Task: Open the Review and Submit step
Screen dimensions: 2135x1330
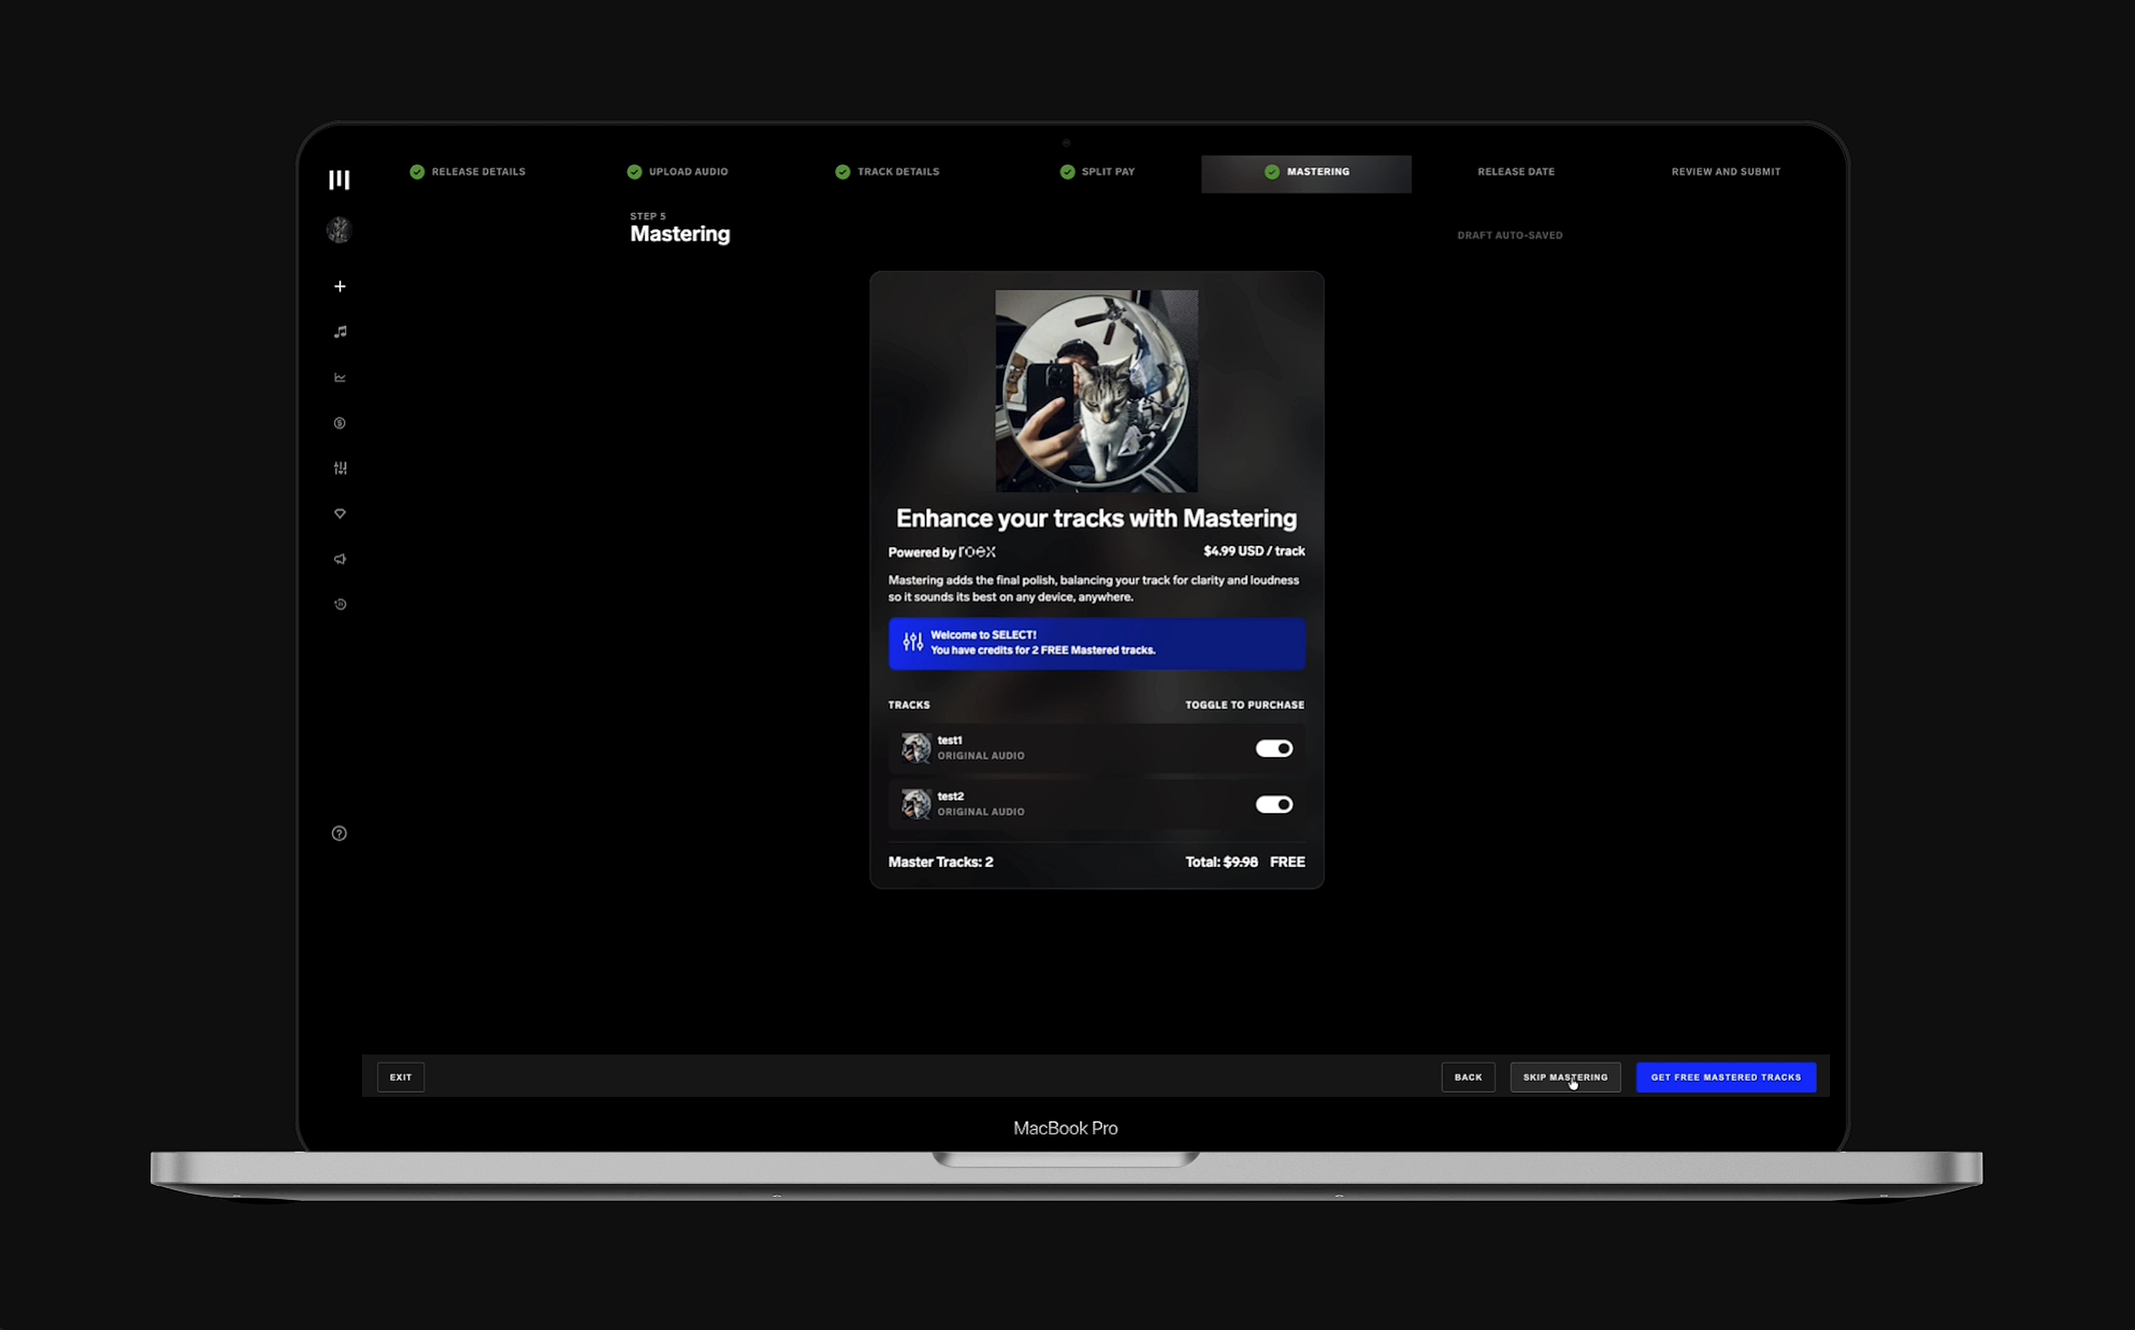Action: click(x=1725, y=171)
